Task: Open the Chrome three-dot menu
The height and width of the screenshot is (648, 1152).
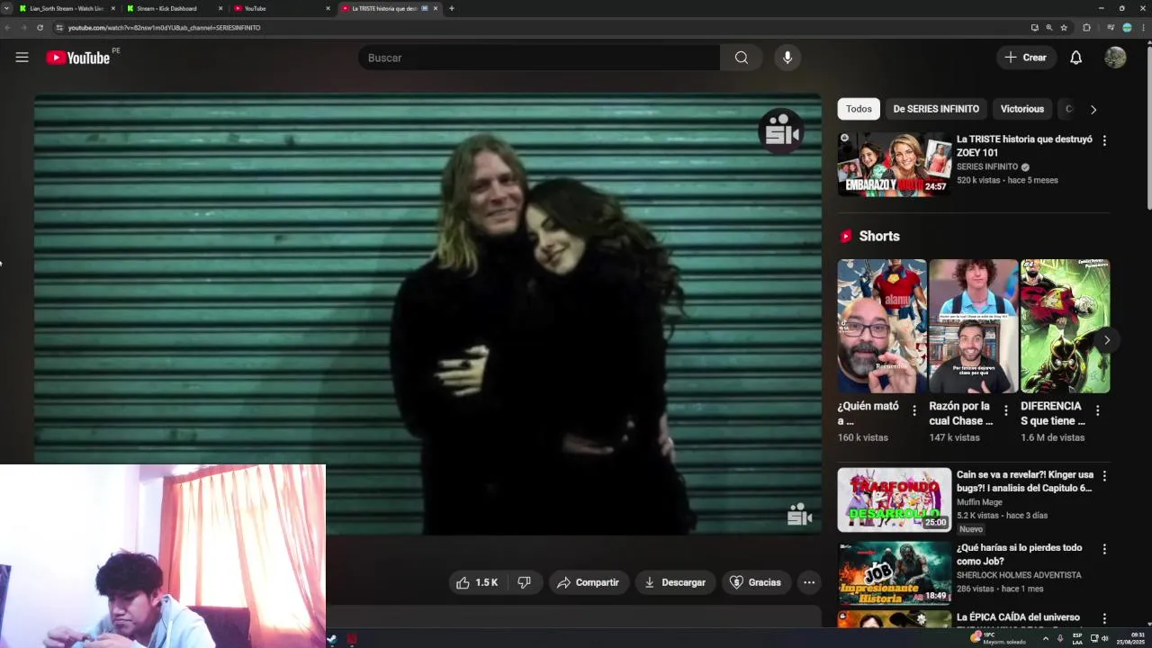Action: tap(1143, 28)
